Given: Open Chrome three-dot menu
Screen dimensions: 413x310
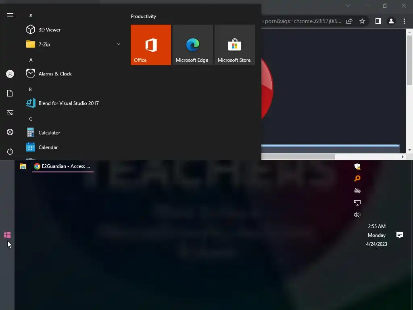Looking at the screenshot, I should pyautogui.click(x=404, y=21).
